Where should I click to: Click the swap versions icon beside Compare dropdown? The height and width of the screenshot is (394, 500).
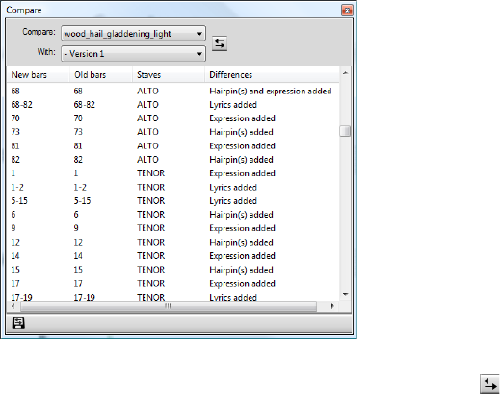[220, 43]
